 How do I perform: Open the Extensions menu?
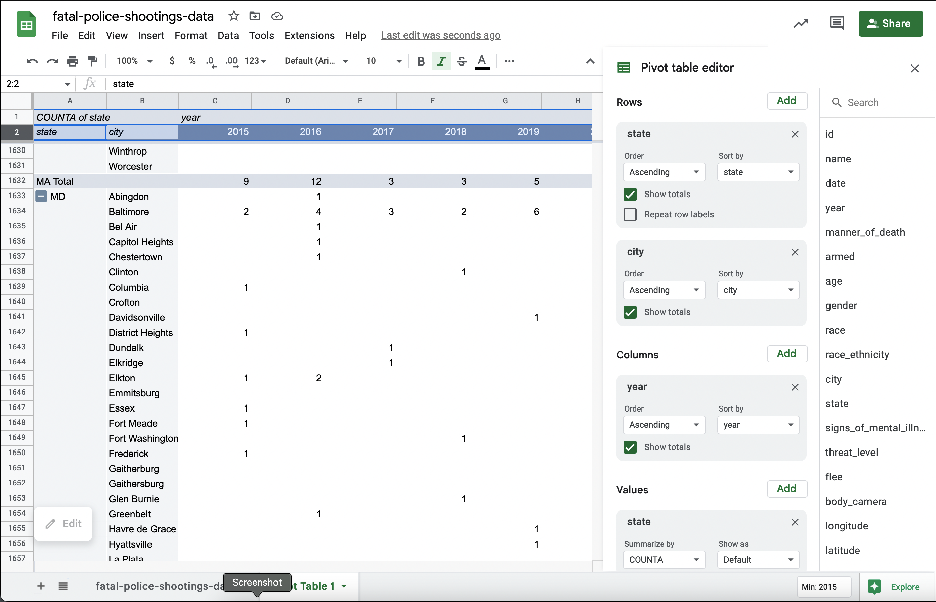[x=309, y=36]
